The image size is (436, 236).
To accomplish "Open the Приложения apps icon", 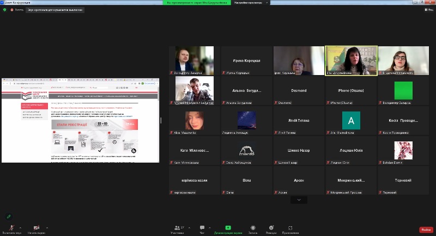I will click(x=290, y=228).
